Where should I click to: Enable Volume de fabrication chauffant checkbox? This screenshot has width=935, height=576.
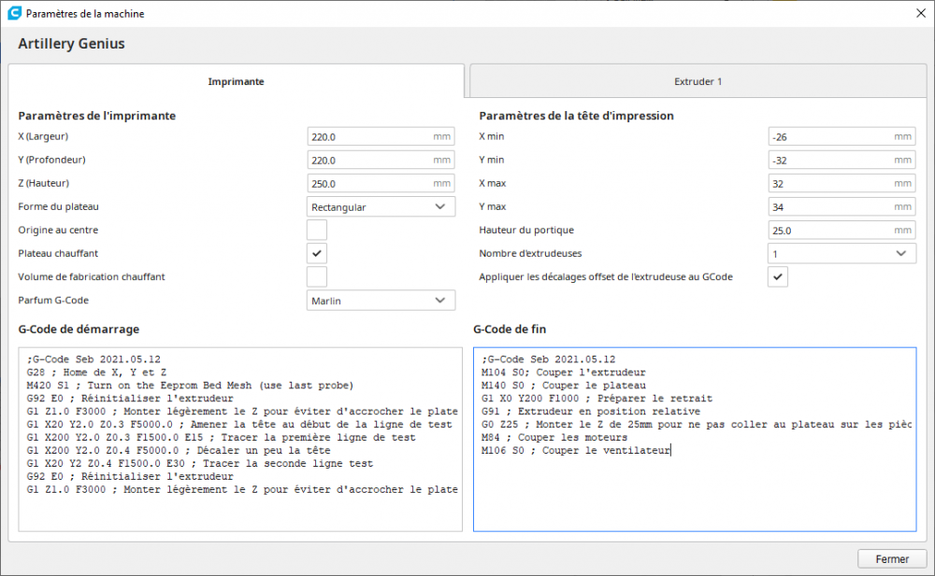(317, 276)
